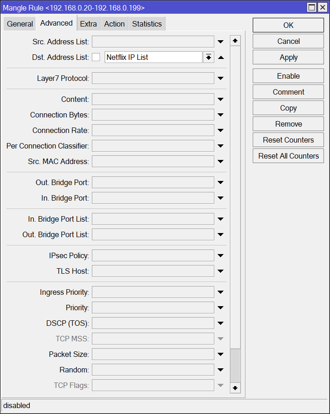
Task: Expand the TLS Host field
Action: [x=221, y=271]
